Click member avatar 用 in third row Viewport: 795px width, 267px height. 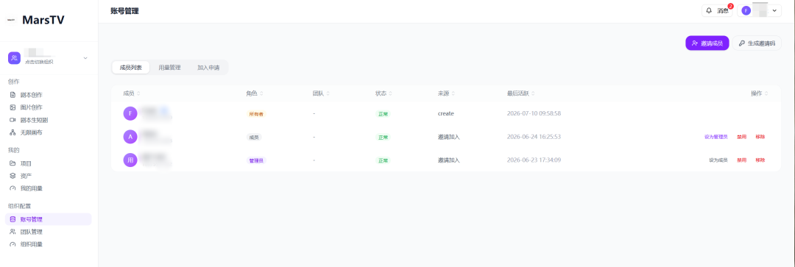tap(130, 160)
